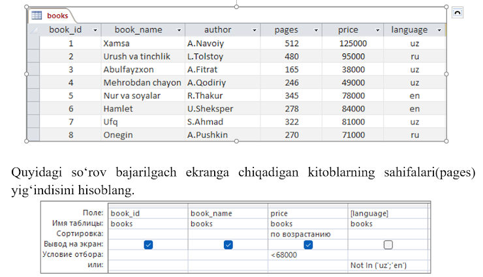Viewport: 483px width, 277px height.
Task: Click the cell 'Mehrobdan chayon'
Action: tap(142, 83)
